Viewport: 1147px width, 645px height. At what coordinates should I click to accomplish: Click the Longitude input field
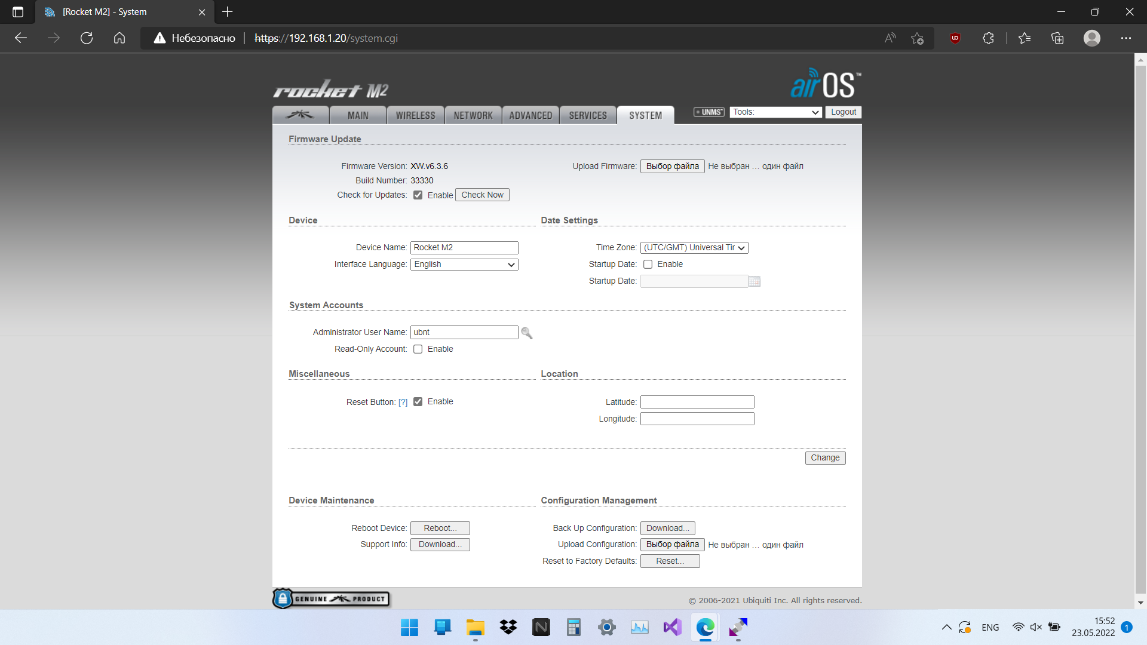(x=697, y=419)
